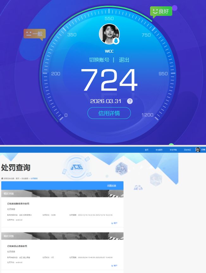The width and height of the screenshot is (206, 273).
Task: Open the 安全服务 navigation menu
Action: point(159,150)
